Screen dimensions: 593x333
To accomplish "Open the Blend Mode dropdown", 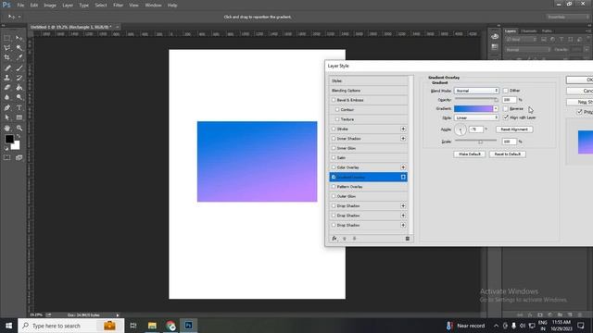I will tap(476, 91).
